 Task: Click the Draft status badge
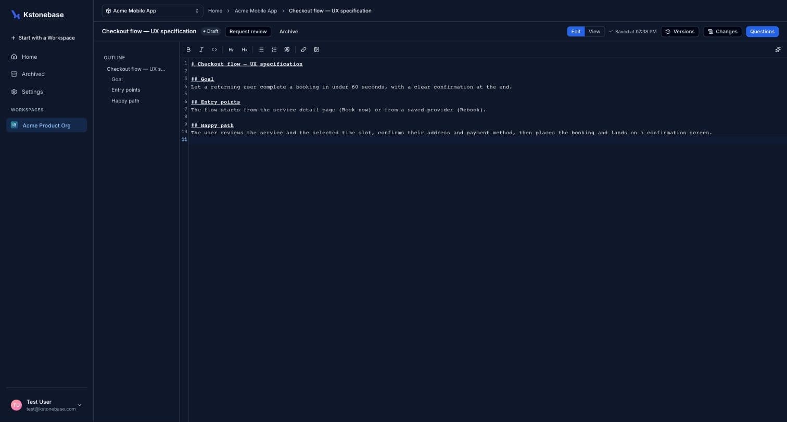coord(211,32)
